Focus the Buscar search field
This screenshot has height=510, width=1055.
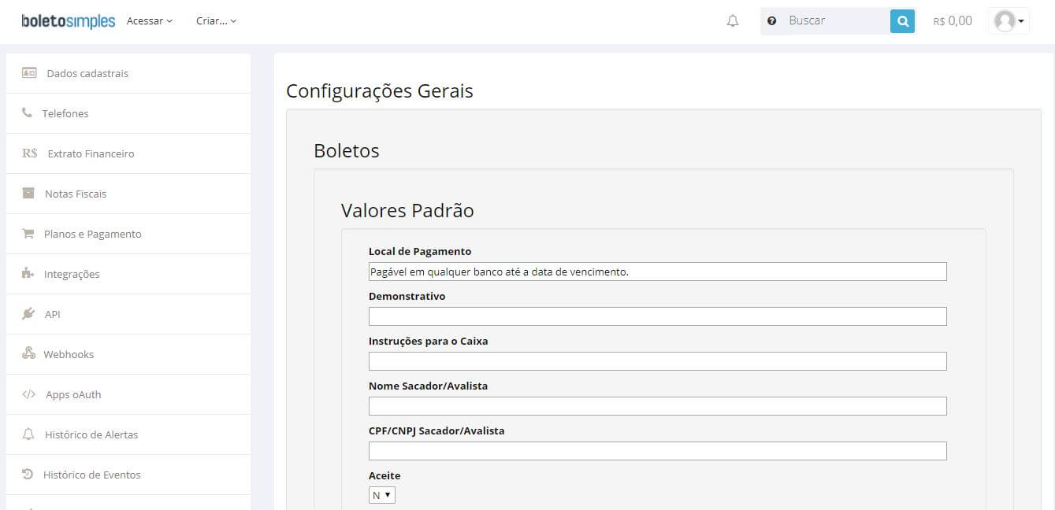pyautogui.click(x=836, y=21)
